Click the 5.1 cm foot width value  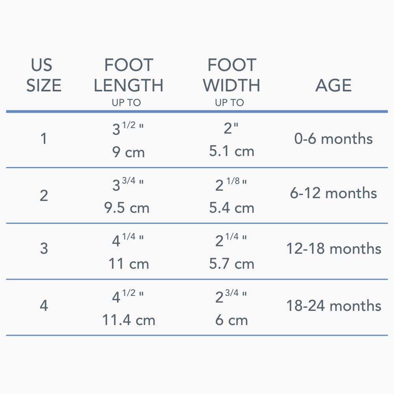232,151
